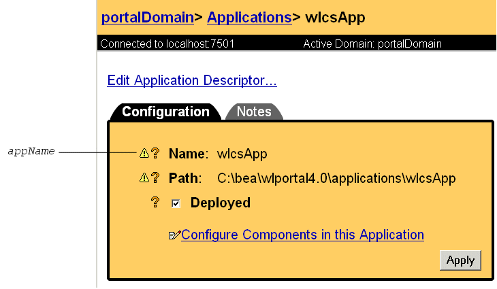Open the help question mark for Name
The width and height of the screenshot is (497, 289).
coord(155,153)
